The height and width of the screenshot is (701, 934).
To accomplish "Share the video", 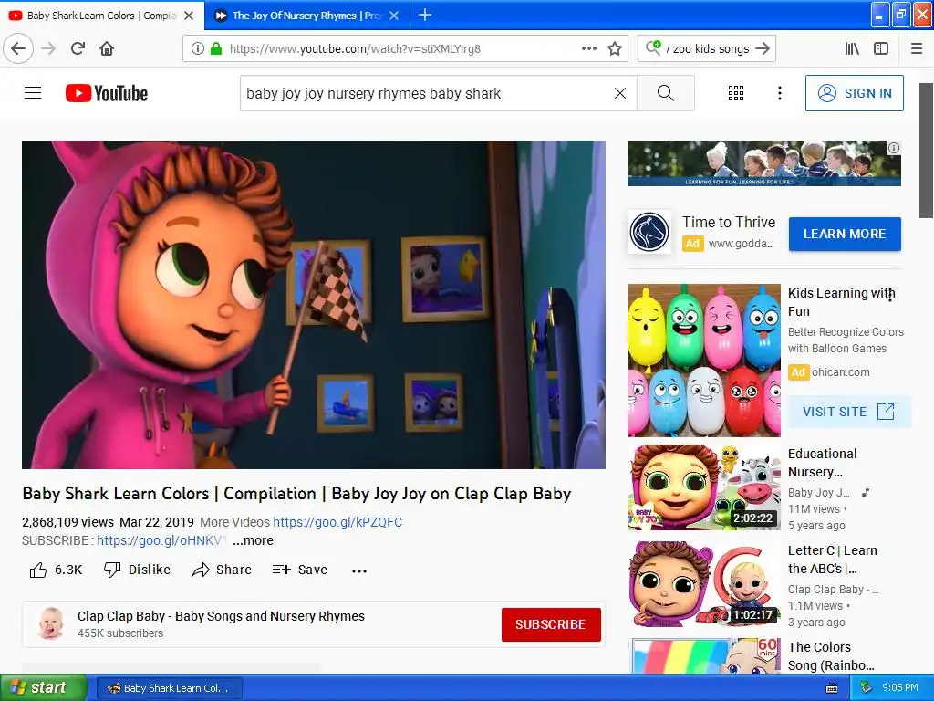I will coord(222,570).
